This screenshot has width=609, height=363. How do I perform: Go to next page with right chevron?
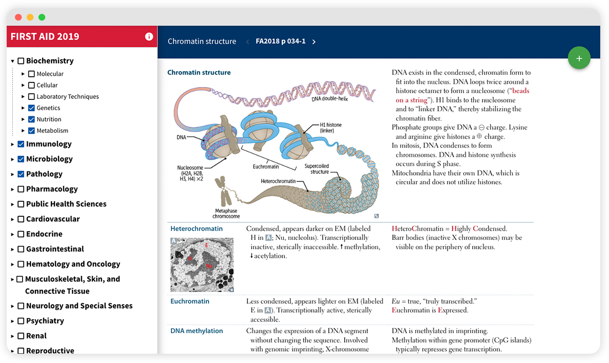(x=314, y=42)
